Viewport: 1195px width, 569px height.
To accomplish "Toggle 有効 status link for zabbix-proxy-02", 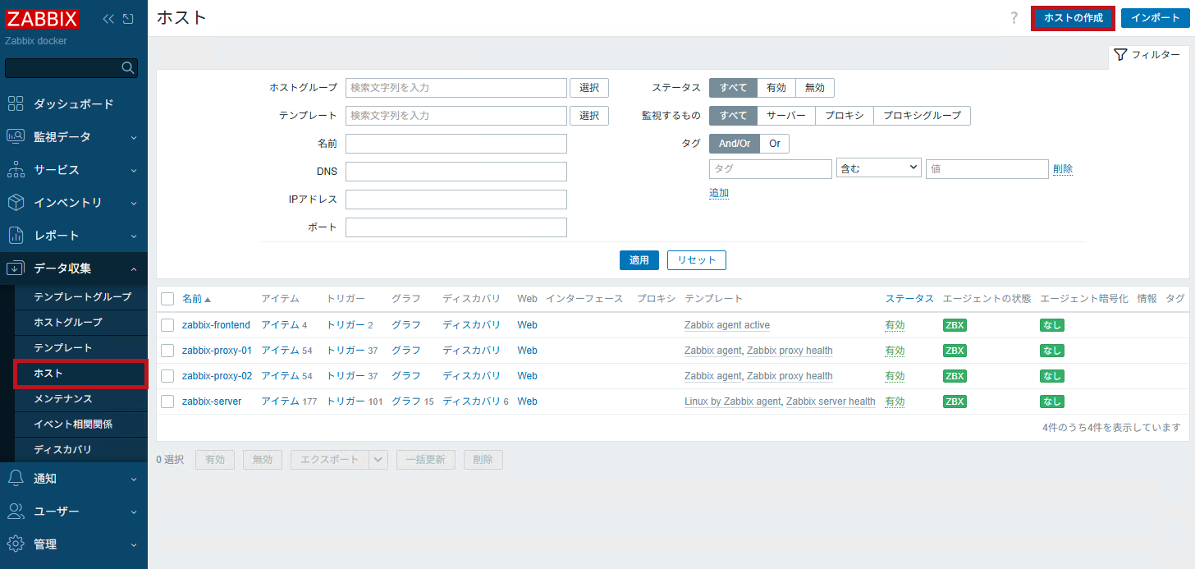I will tap(895, 376).
